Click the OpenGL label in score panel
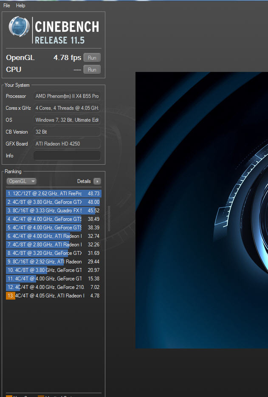 tap(20, 58)
